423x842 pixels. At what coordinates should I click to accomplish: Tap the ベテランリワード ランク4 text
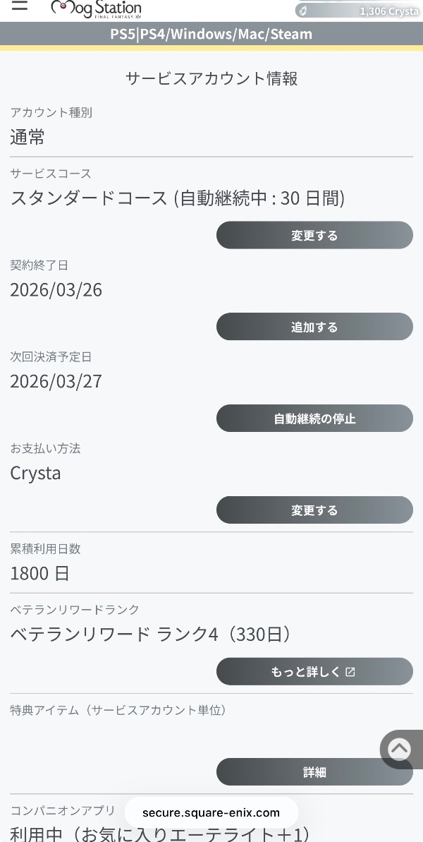click(151, 634)
